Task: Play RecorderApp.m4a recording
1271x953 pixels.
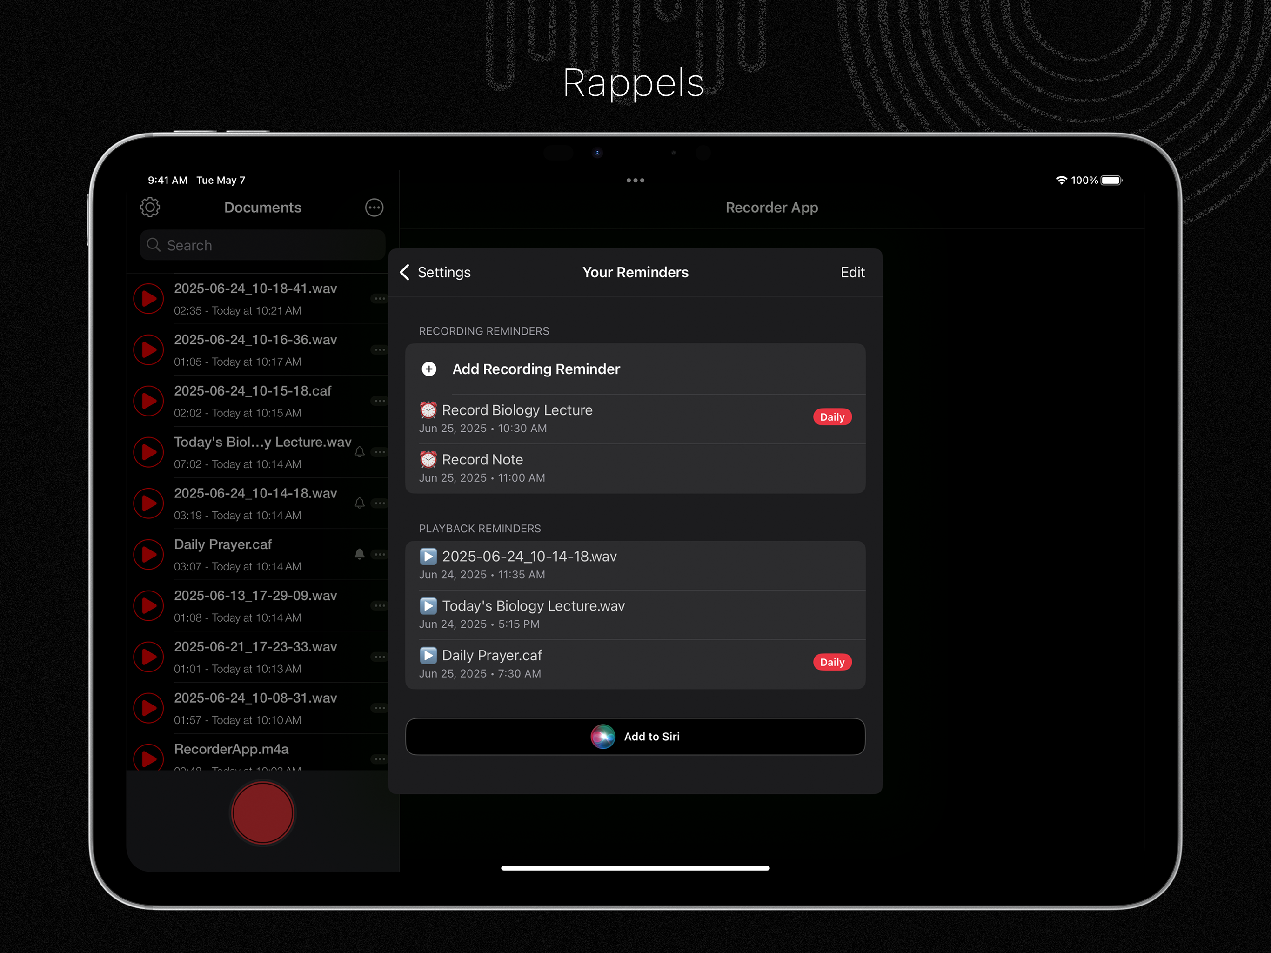Action: tap(149, 758)
